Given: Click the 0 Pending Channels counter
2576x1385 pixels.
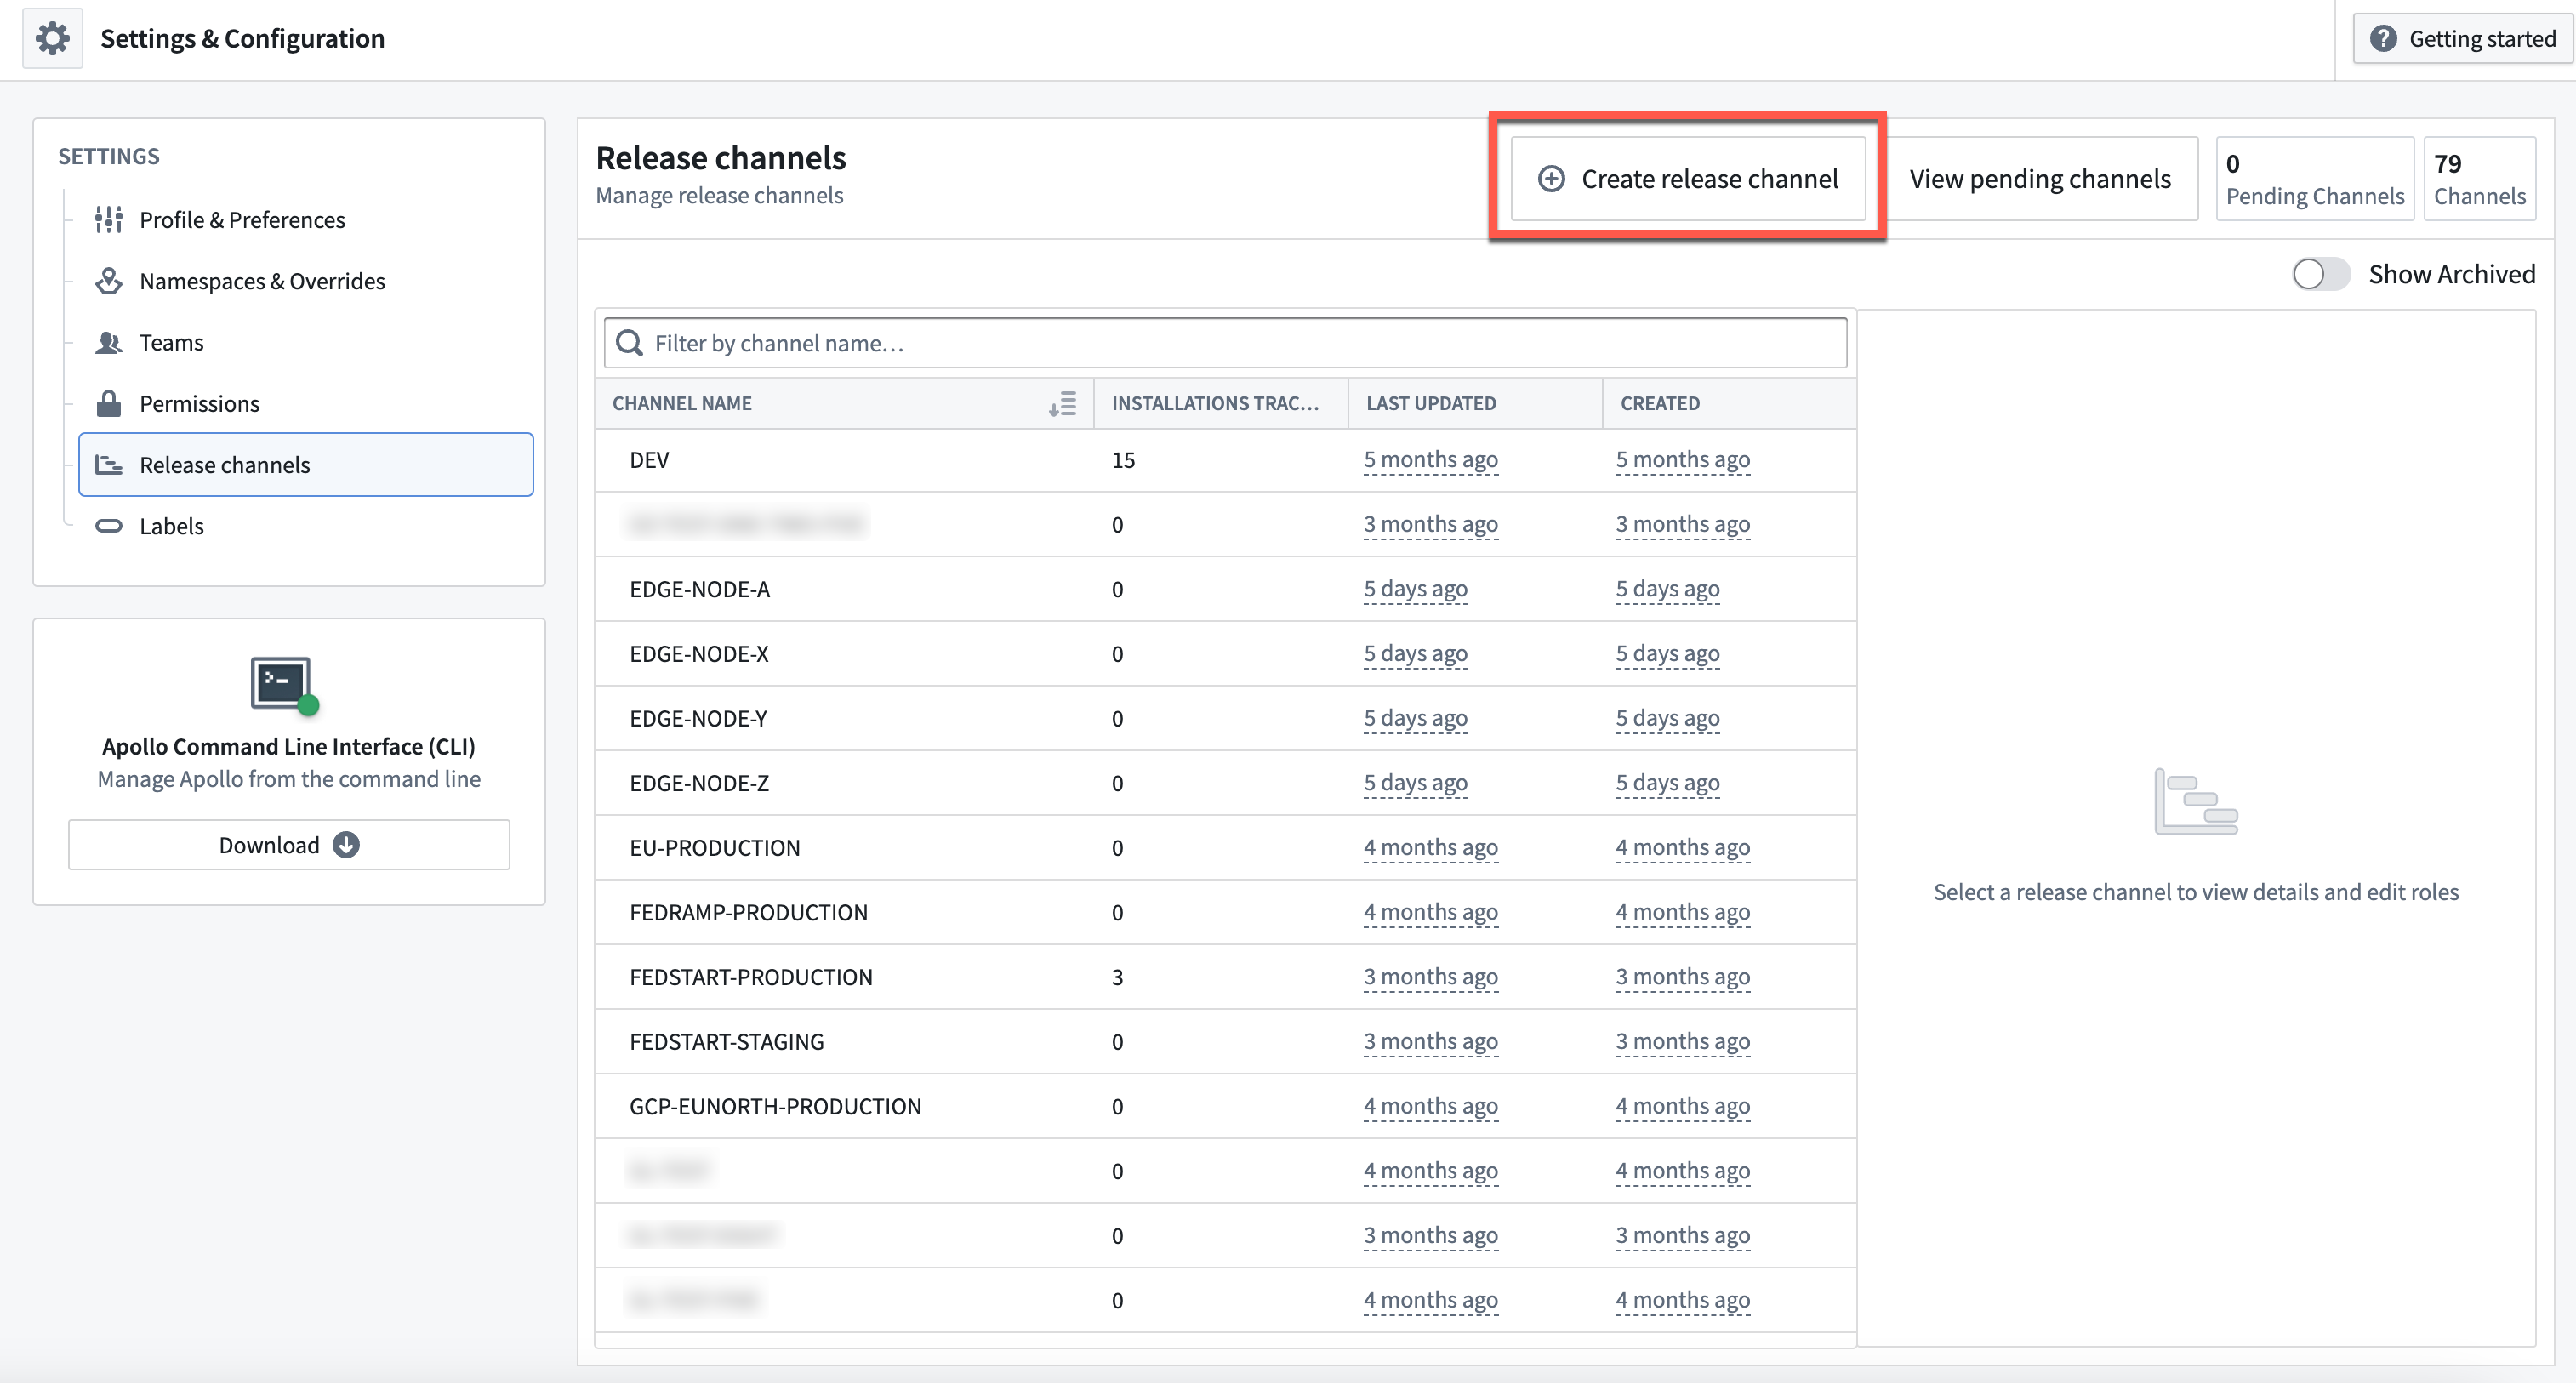Looking at the screenshot, I should pyautogui.click(x=2314, y=179).
